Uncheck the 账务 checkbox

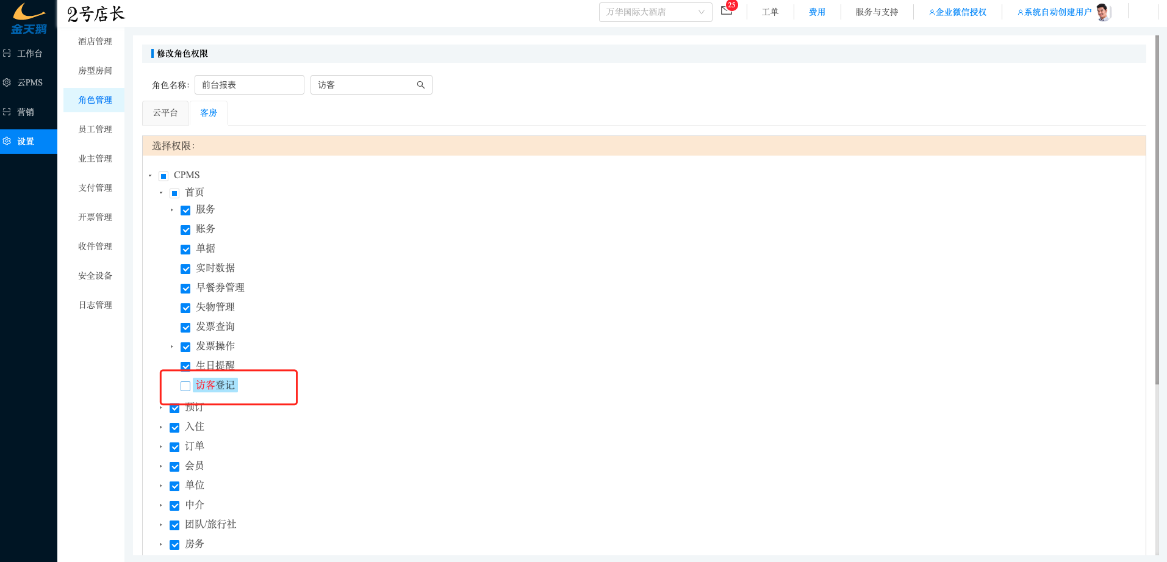pyautogui.click(x=185, y=230)
